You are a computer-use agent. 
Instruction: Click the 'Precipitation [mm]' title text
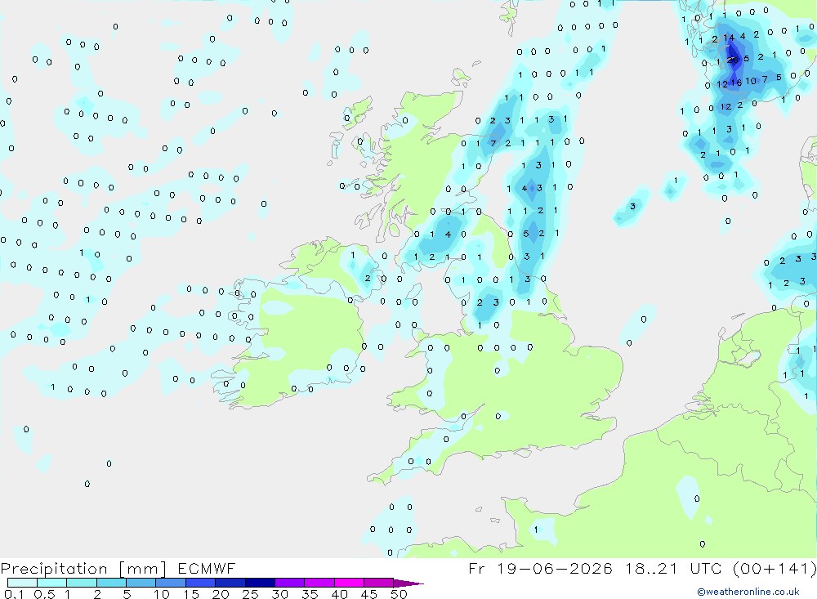84,569
